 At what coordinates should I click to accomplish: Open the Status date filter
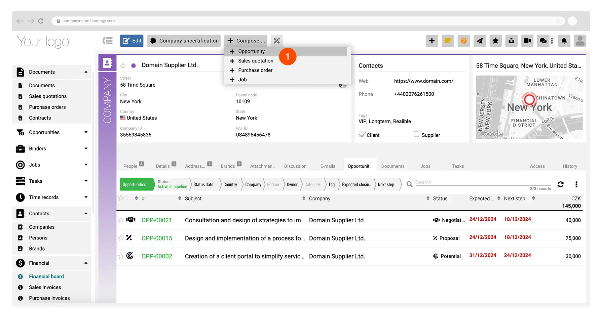(203, 184)
